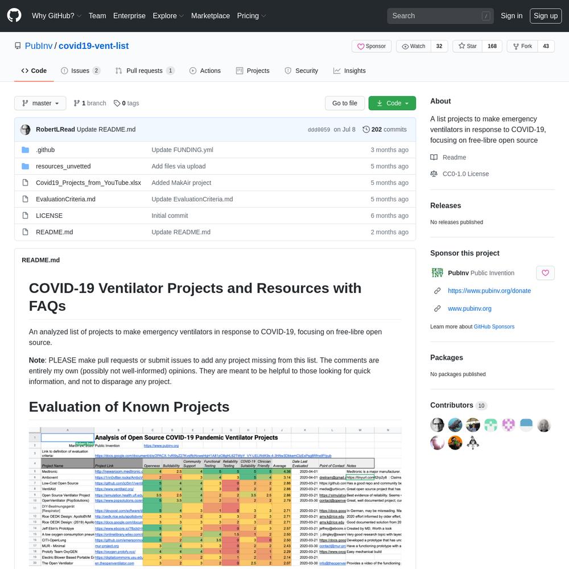
Task: Open the green Code download dropdown
Action: [392, 103]
